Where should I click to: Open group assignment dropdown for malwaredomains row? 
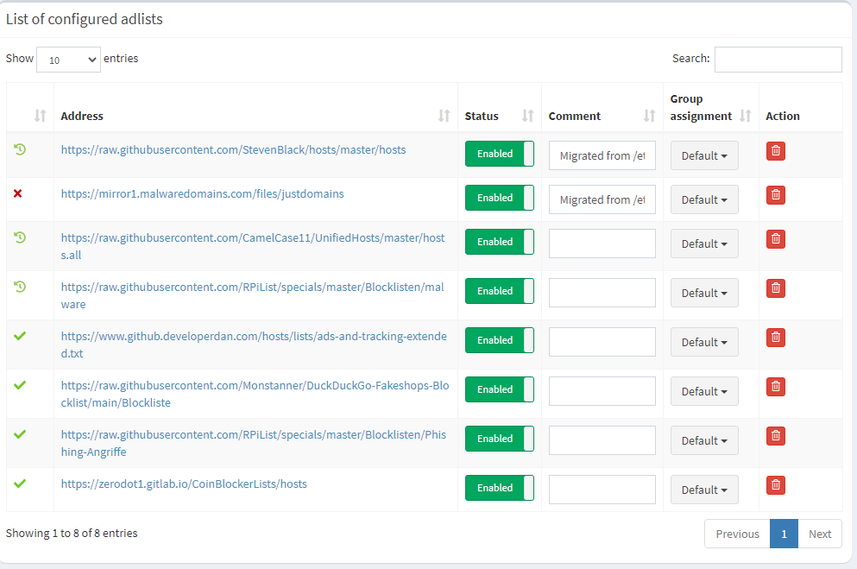coord(704,199)
